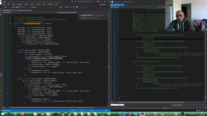Click the Asset Labels panel header

tap(177, 105)
